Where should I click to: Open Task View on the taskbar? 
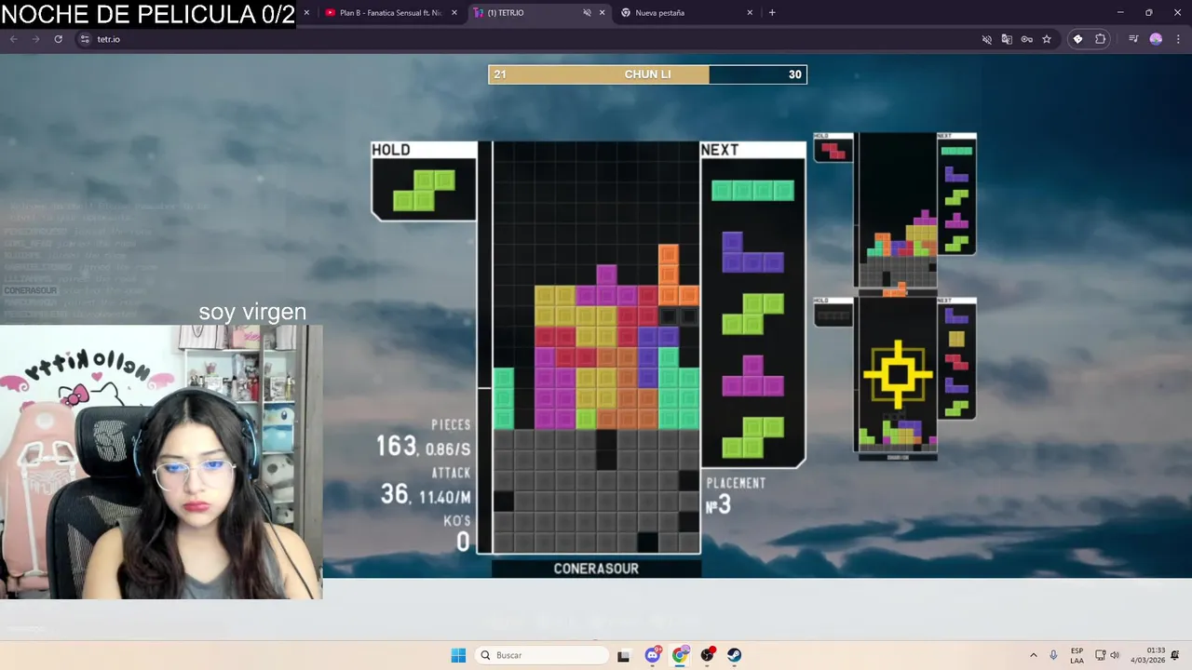point(624,655)
